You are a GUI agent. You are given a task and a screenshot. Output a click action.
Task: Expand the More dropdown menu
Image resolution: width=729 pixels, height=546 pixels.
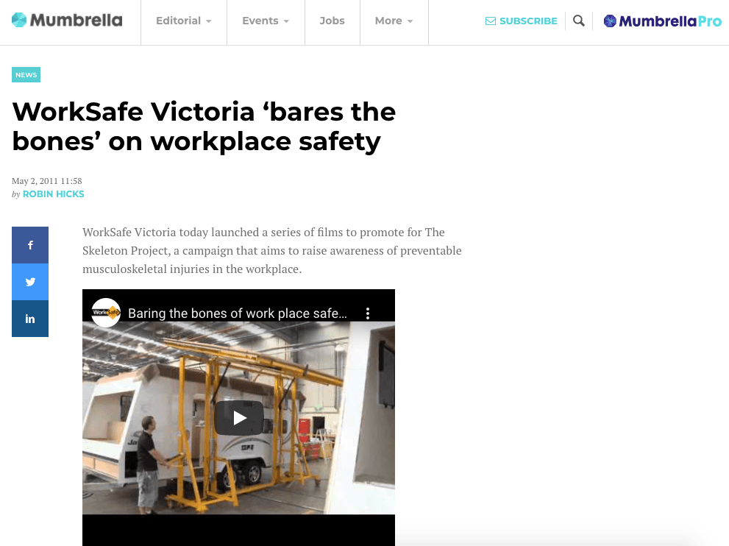pyautogui.click(x=394, y=21)
